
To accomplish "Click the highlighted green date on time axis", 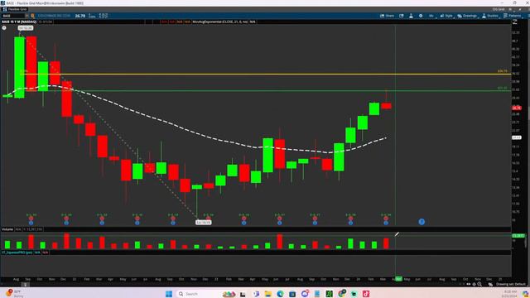I will pos(398,279).
